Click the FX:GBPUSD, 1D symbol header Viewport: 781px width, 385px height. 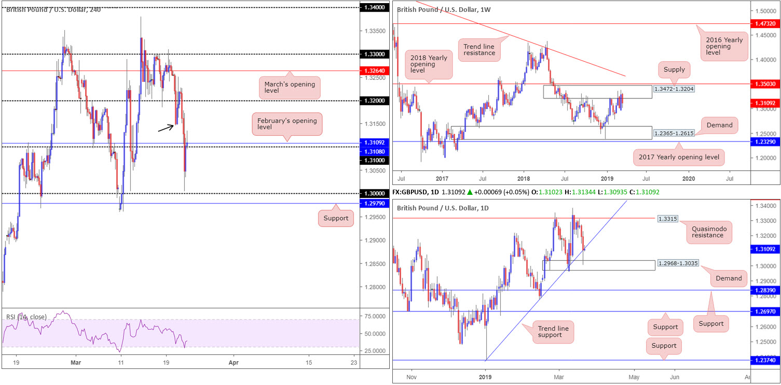(x=417, y=192)
